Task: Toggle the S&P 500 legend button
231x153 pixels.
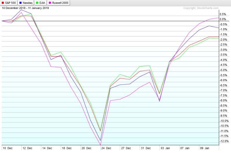Action: (9, 3)
